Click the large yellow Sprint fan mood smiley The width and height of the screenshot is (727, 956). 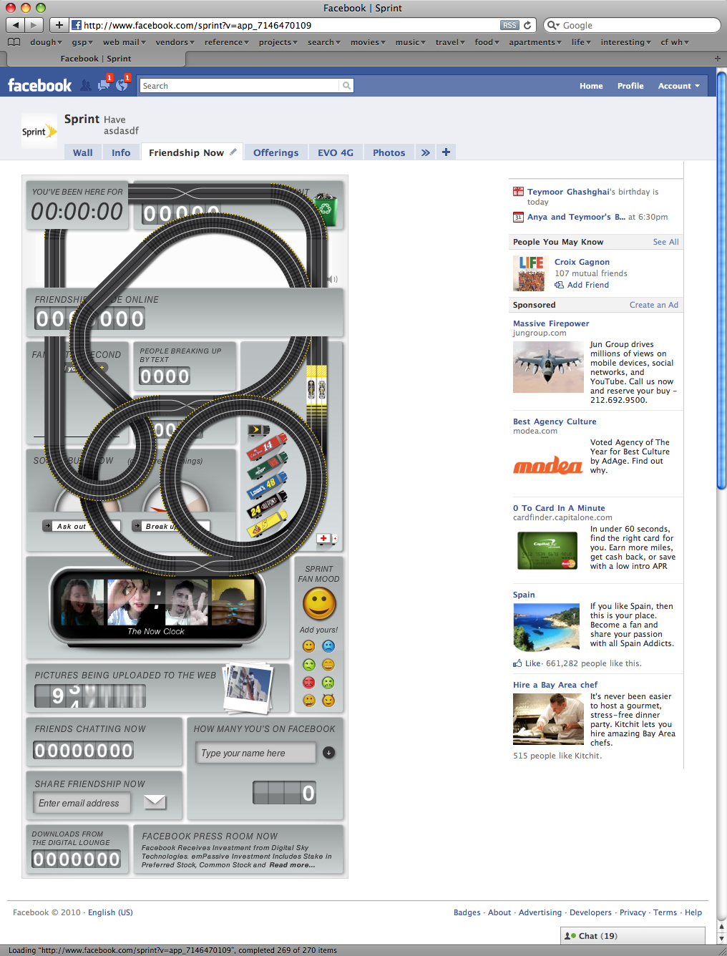[x=319, y=604]
